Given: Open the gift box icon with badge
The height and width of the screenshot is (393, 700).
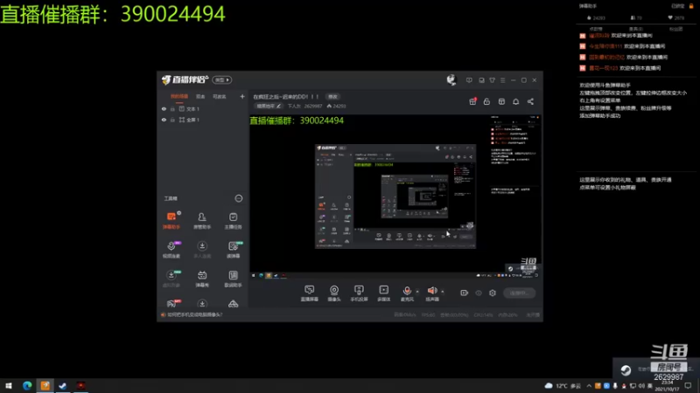Looking at the screenshot, I should [472, 101].
